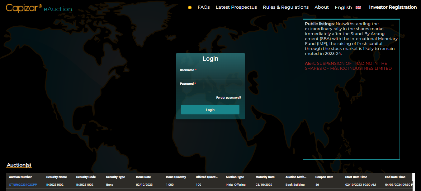Click the Issue Date column header

click(143, 177)
